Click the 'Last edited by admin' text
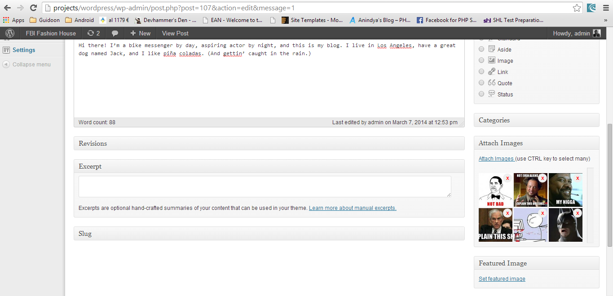Viewport: 613px width, 296px height. click(395, 122)
